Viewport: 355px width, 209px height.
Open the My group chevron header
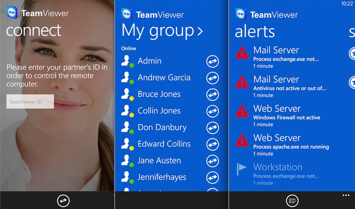(162, 31)
